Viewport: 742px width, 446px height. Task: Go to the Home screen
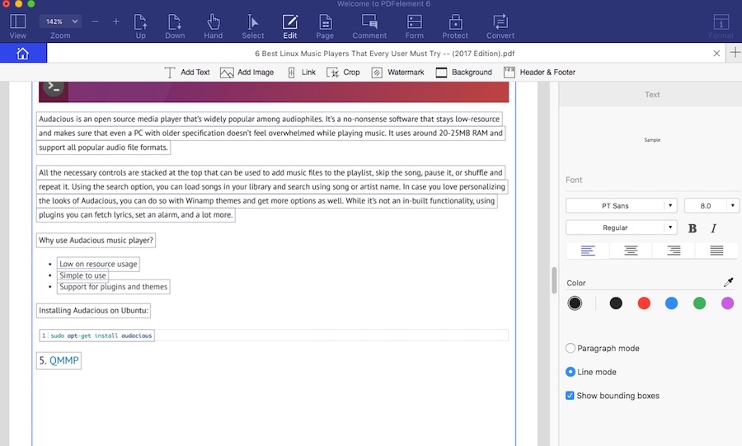[x=23, y=54]
